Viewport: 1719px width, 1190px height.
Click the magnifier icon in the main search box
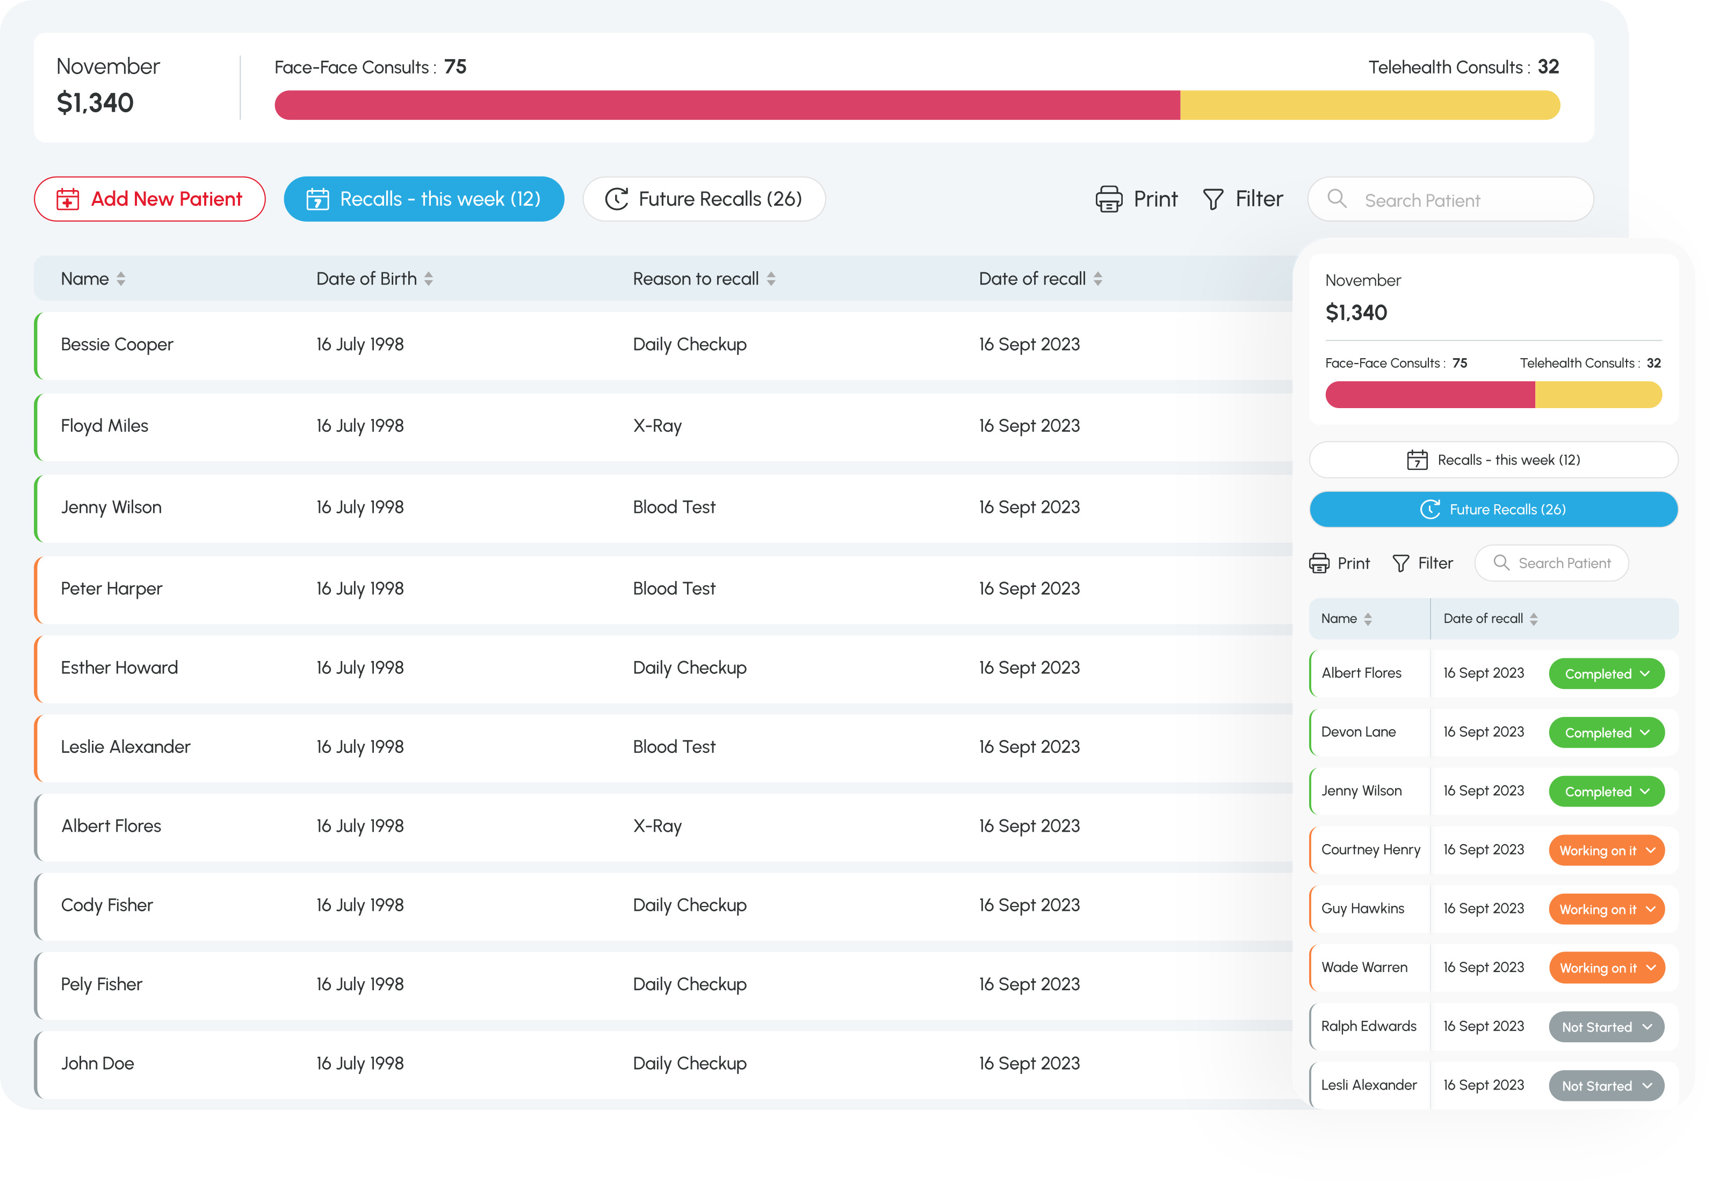click(x=1337, y=199)
